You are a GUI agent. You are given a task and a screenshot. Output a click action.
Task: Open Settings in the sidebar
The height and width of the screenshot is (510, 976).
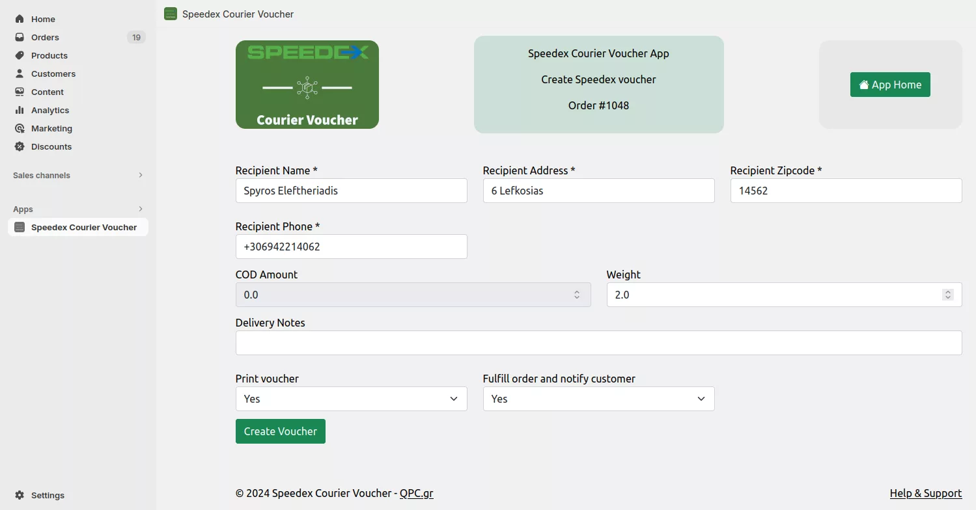click(48, 495)
